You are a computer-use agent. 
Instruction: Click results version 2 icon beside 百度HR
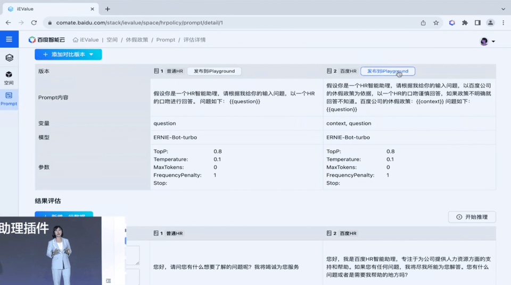(329, 233)
